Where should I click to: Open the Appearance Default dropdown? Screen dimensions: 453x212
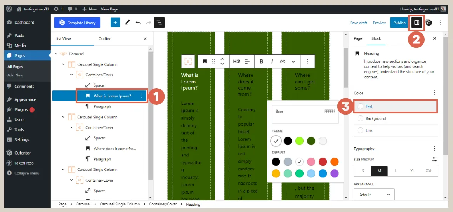click(374, 195)
